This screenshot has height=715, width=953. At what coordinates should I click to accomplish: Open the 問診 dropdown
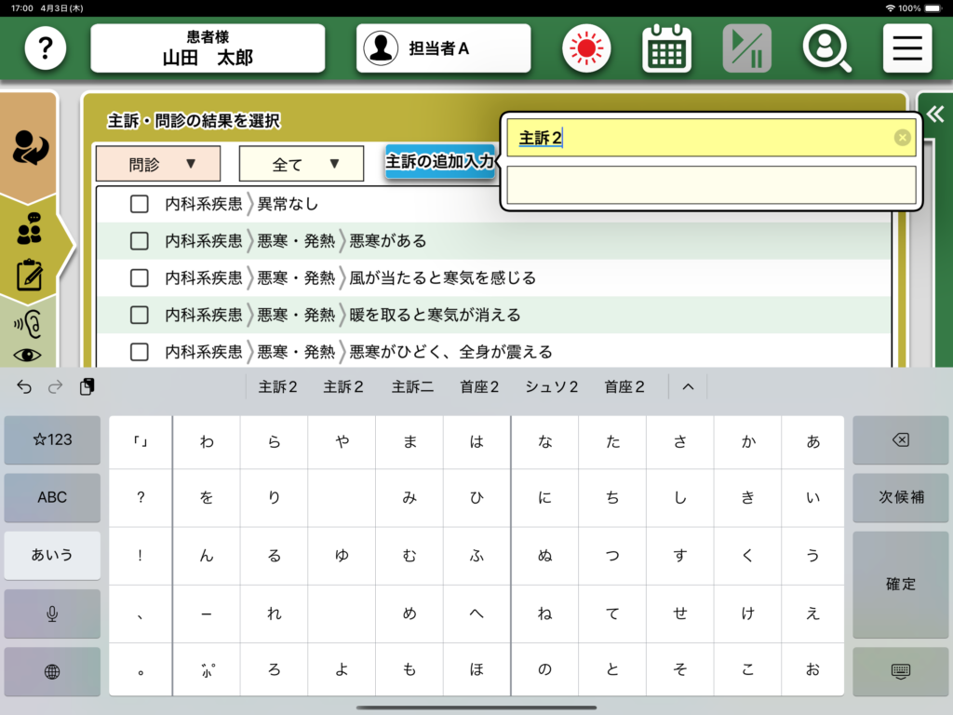pos(158,164)
